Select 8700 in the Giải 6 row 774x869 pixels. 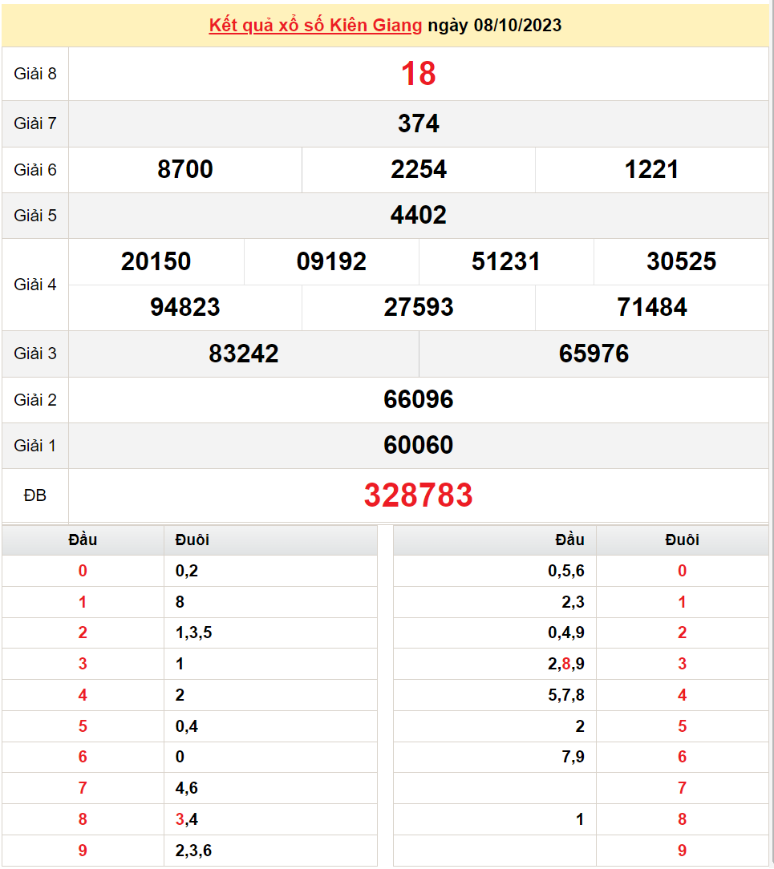[184, 170]
